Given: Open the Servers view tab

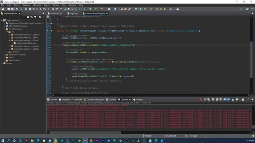Looking at the screenshot, I should tap(77, 100).
